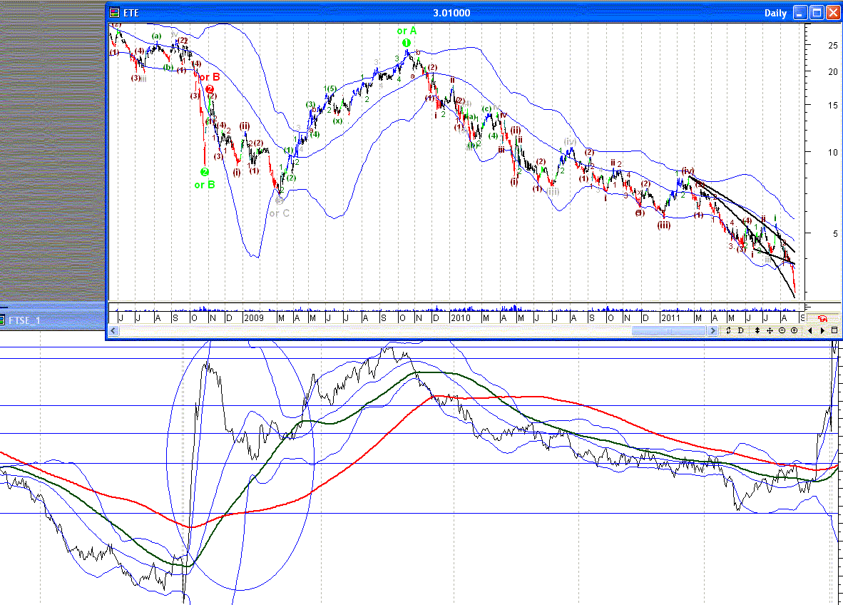Step chart back with left triangle
The image size is (843, 605).
pyautogui.click(x=810, y=330)
